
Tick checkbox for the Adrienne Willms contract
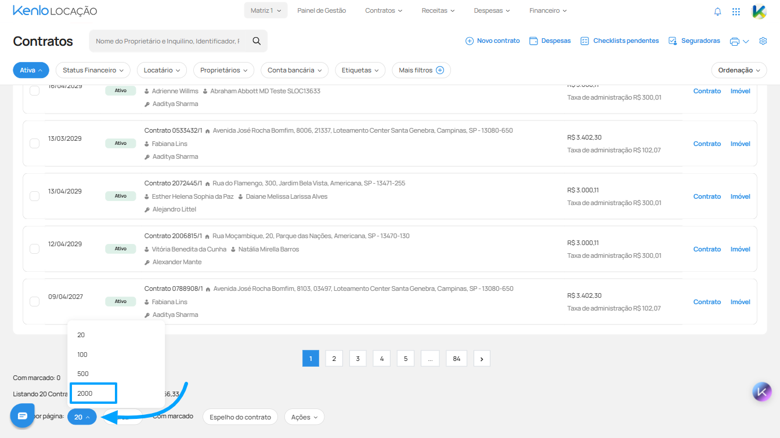tap(34, 90)
